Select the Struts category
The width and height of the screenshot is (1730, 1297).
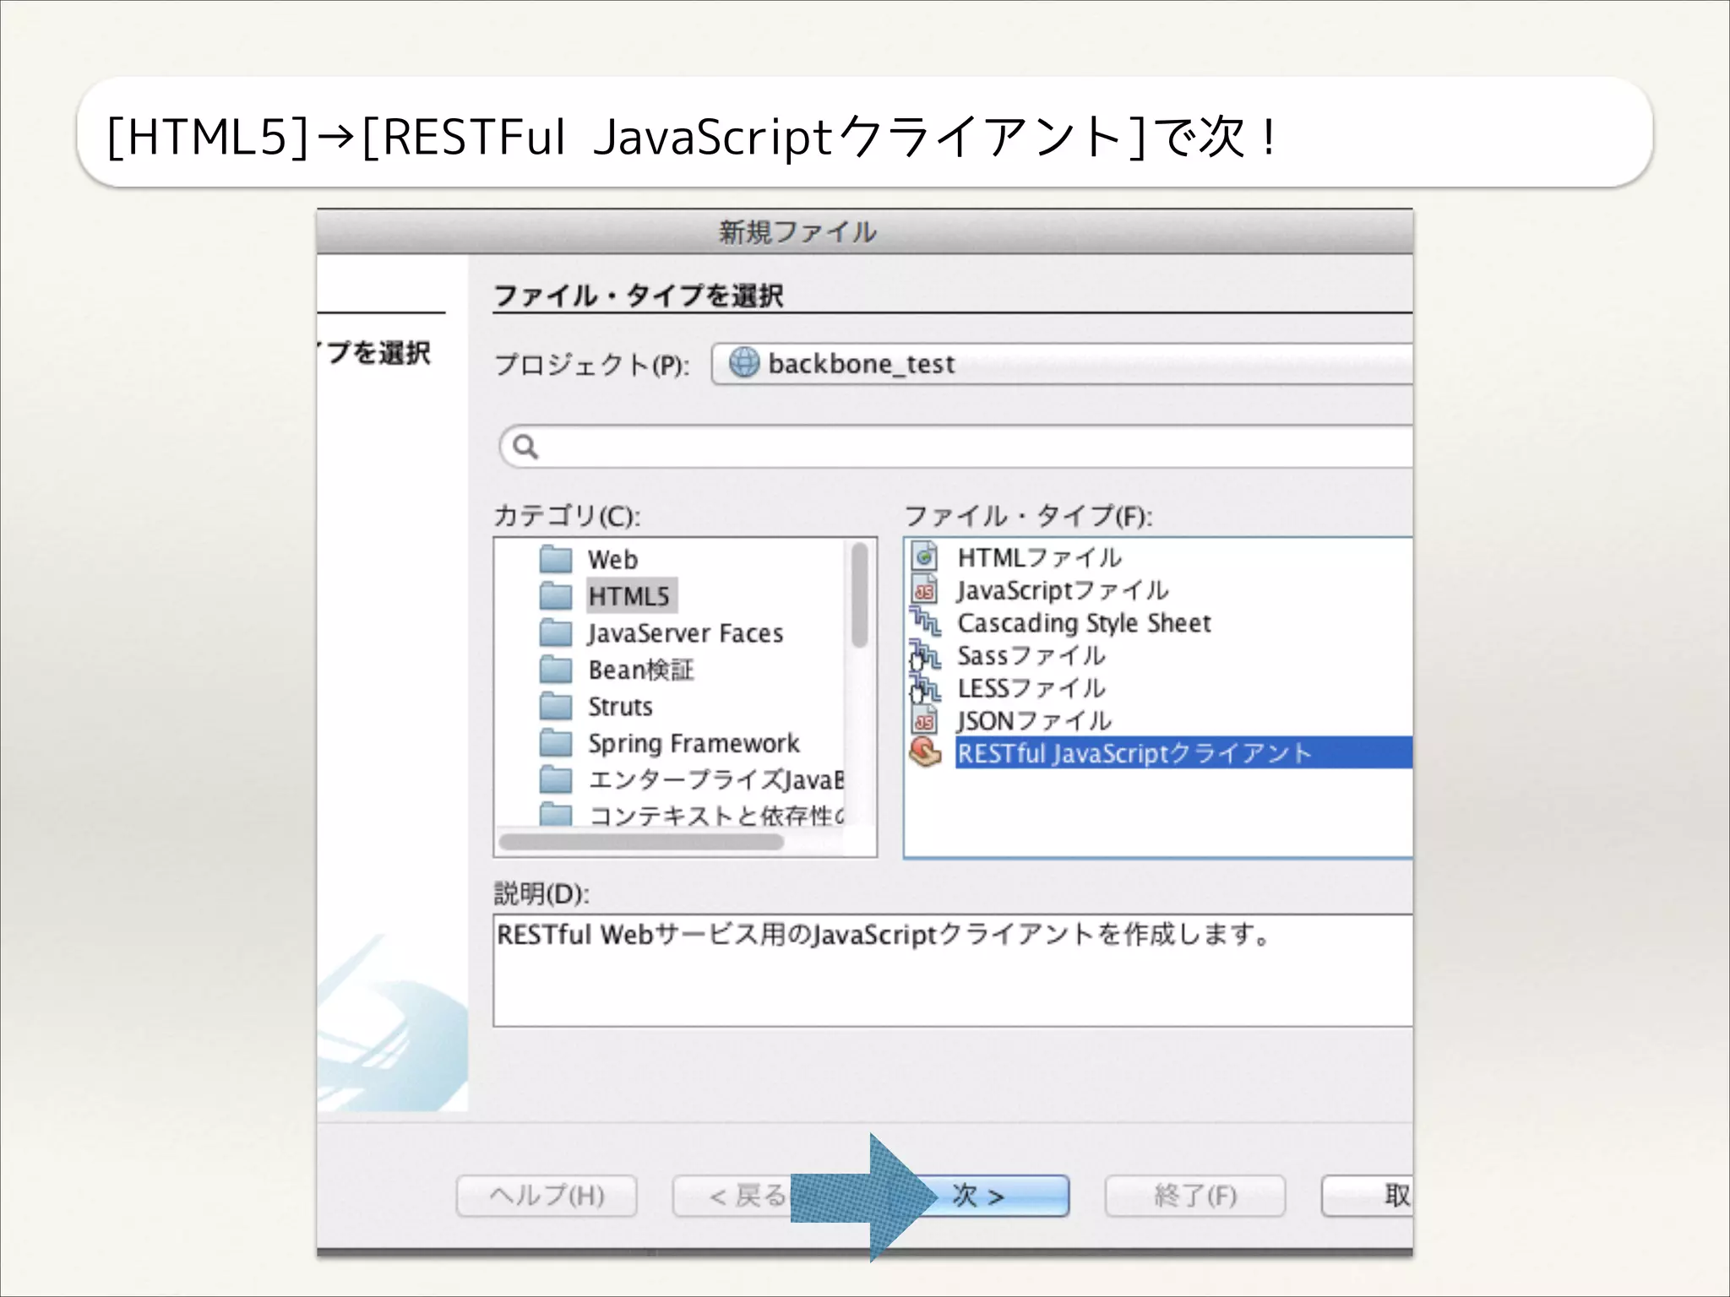(x=620, y=707)
